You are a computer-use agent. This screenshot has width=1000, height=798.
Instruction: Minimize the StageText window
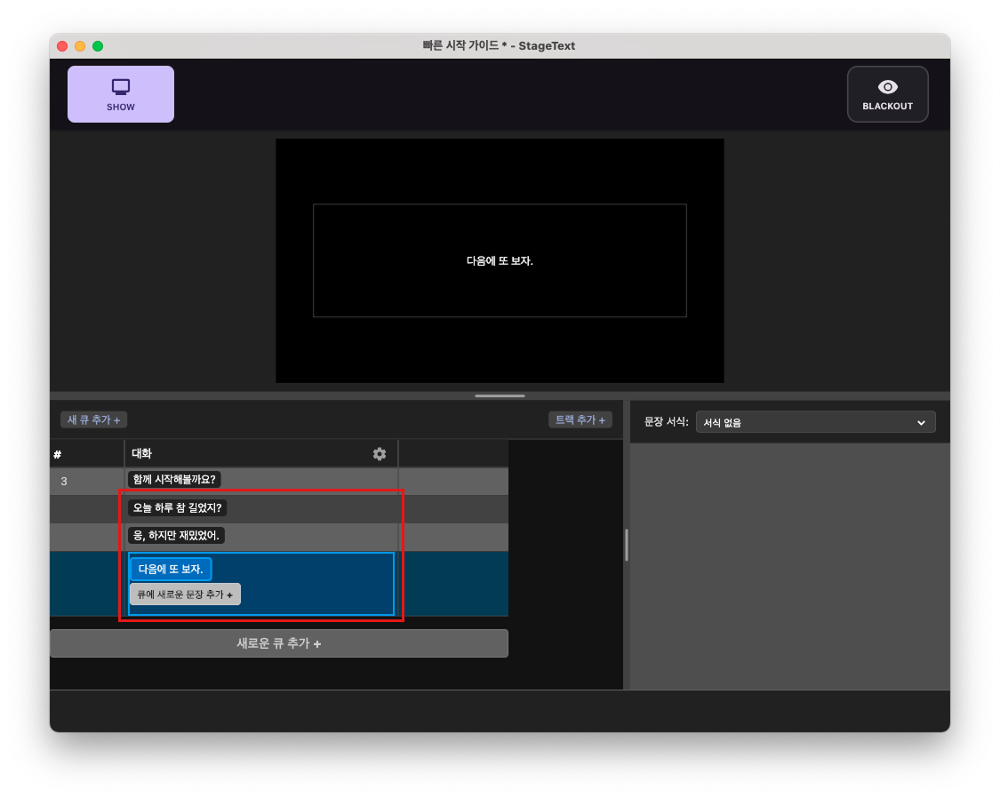(79, 44)
